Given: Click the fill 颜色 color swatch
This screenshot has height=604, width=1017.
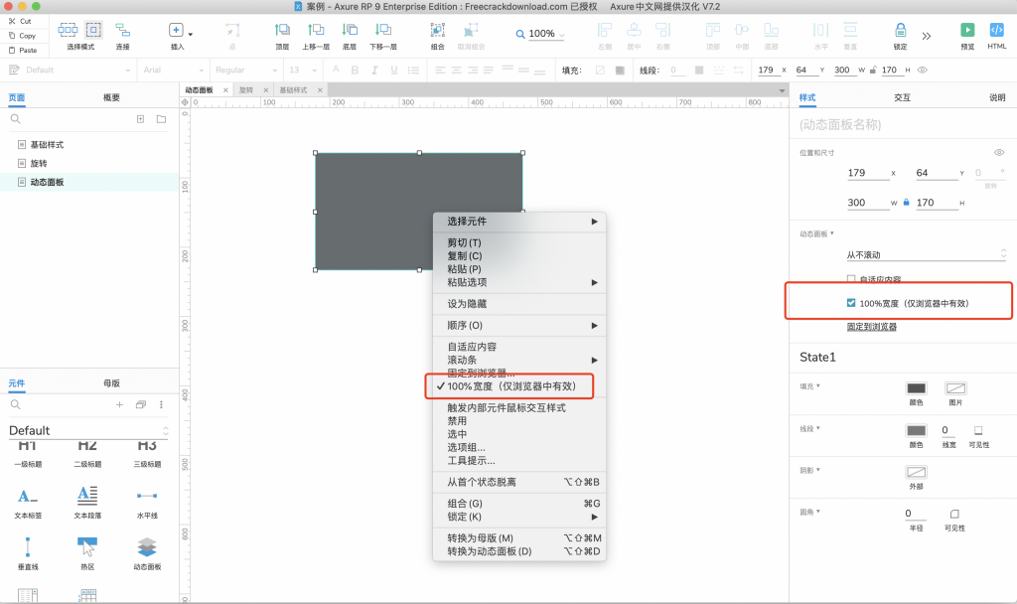Looking at the screenshot, I should click(x=916, y=388).
